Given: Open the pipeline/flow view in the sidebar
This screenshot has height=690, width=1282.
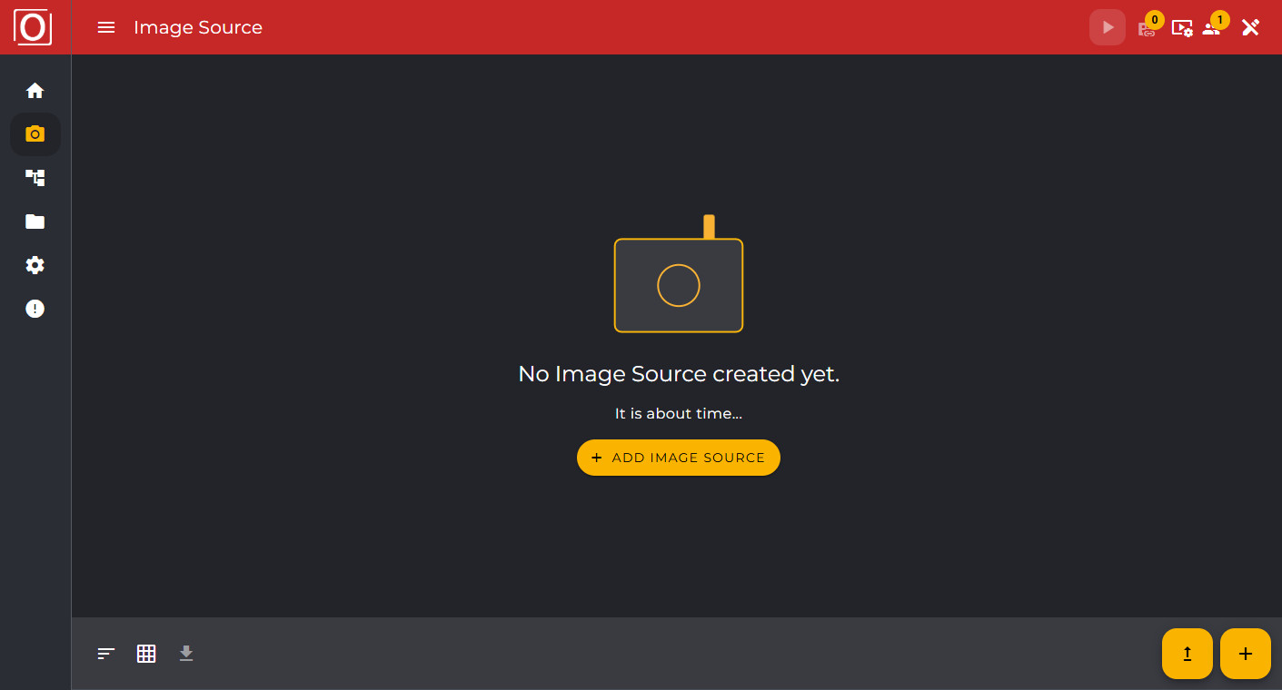Looking at the screenshot, I should [x=35, y=178].
